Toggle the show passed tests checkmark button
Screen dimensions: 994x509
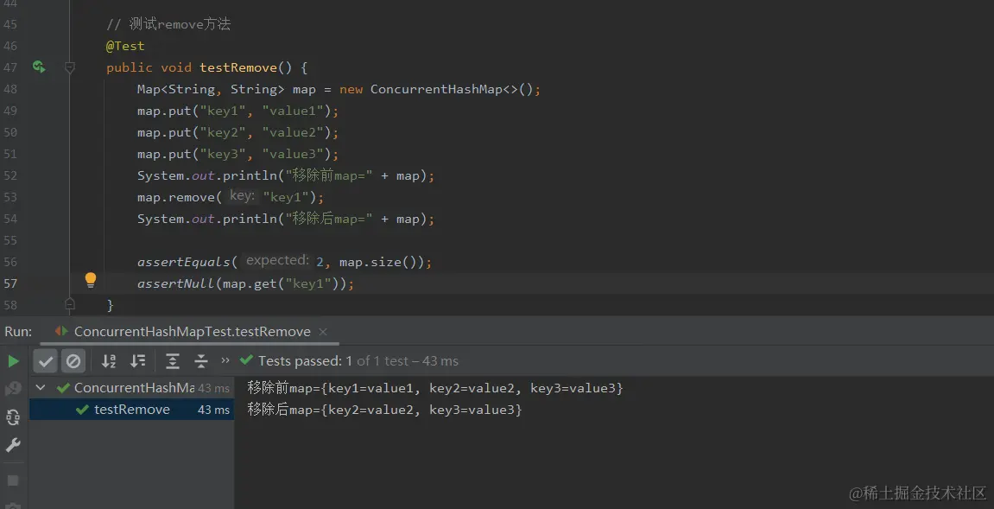[x=46, y=361]
